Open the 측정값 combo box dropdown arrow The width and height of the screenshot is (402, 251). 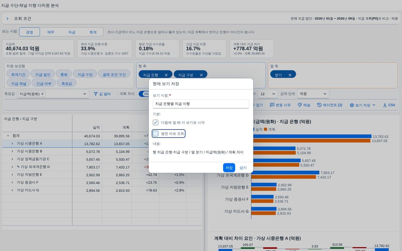point(85,94)
